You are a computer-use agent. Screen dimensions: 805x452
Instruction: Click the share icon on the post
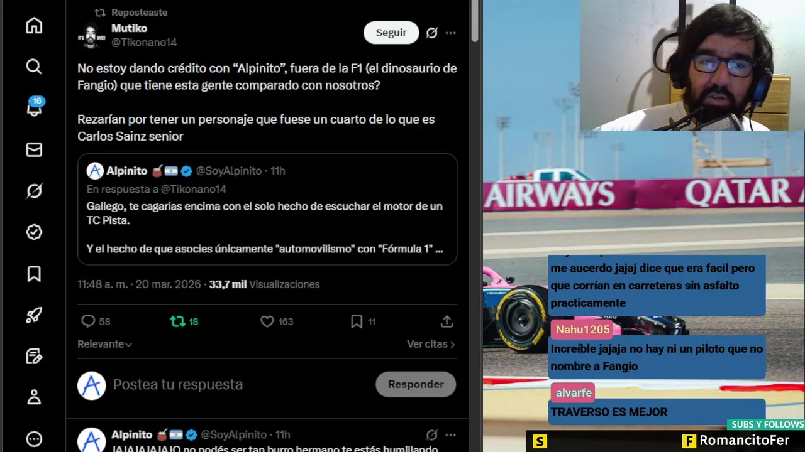(x=447, y=321)
